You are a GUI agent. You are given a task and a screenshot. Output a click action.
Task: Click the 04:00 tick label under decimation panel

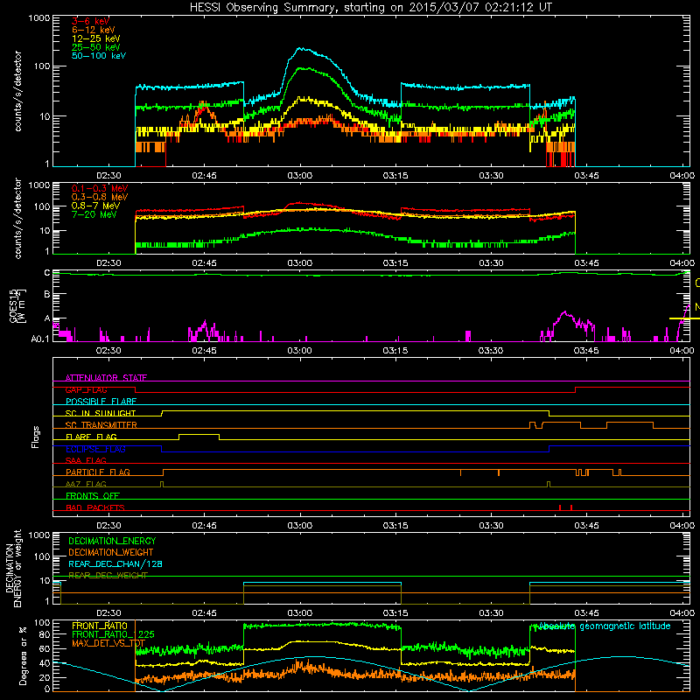coord(682,613)
